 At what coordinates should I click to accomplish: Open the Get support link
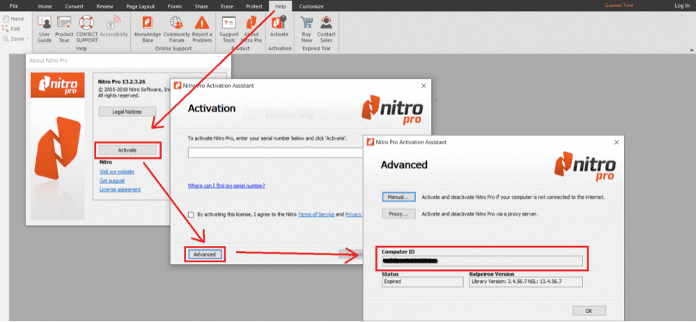(112, 181)
